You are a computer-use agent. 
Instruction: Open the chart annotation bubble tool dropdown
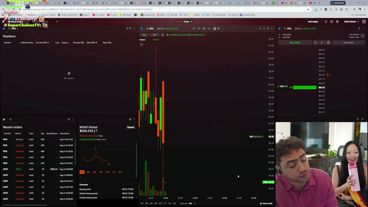[210, 28]
